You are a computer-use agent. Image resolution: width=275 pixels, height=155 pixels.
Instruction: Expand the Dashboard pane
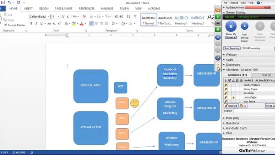tap(224, 65)
